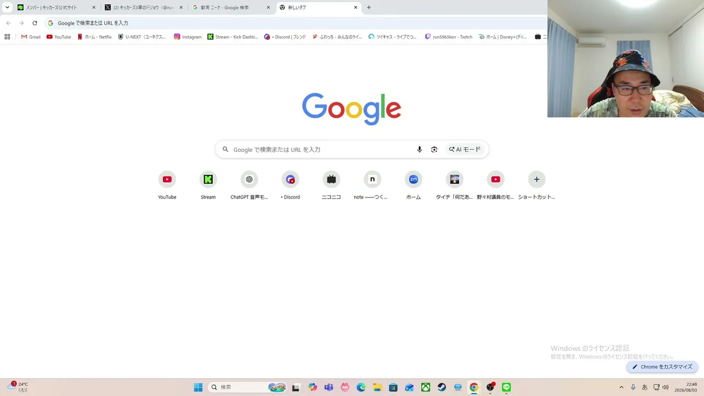Click Chrome をカスタマイズ button
Image resolution: width=704 pixels, height=396 pixels.
click(x=662, y=367)
